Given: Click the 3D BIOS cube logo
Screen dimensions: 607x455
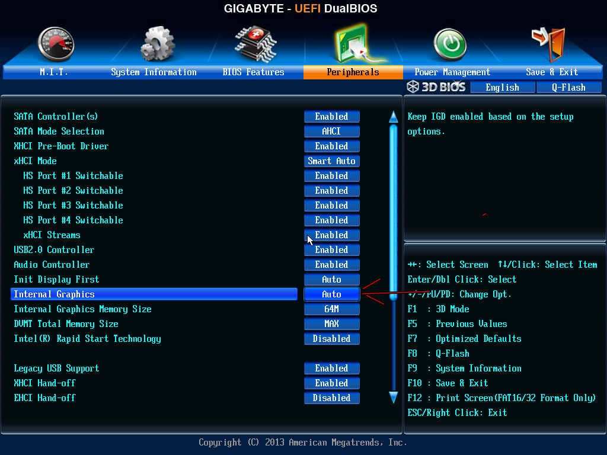Looking at the screenshot, I should point(413,86).
